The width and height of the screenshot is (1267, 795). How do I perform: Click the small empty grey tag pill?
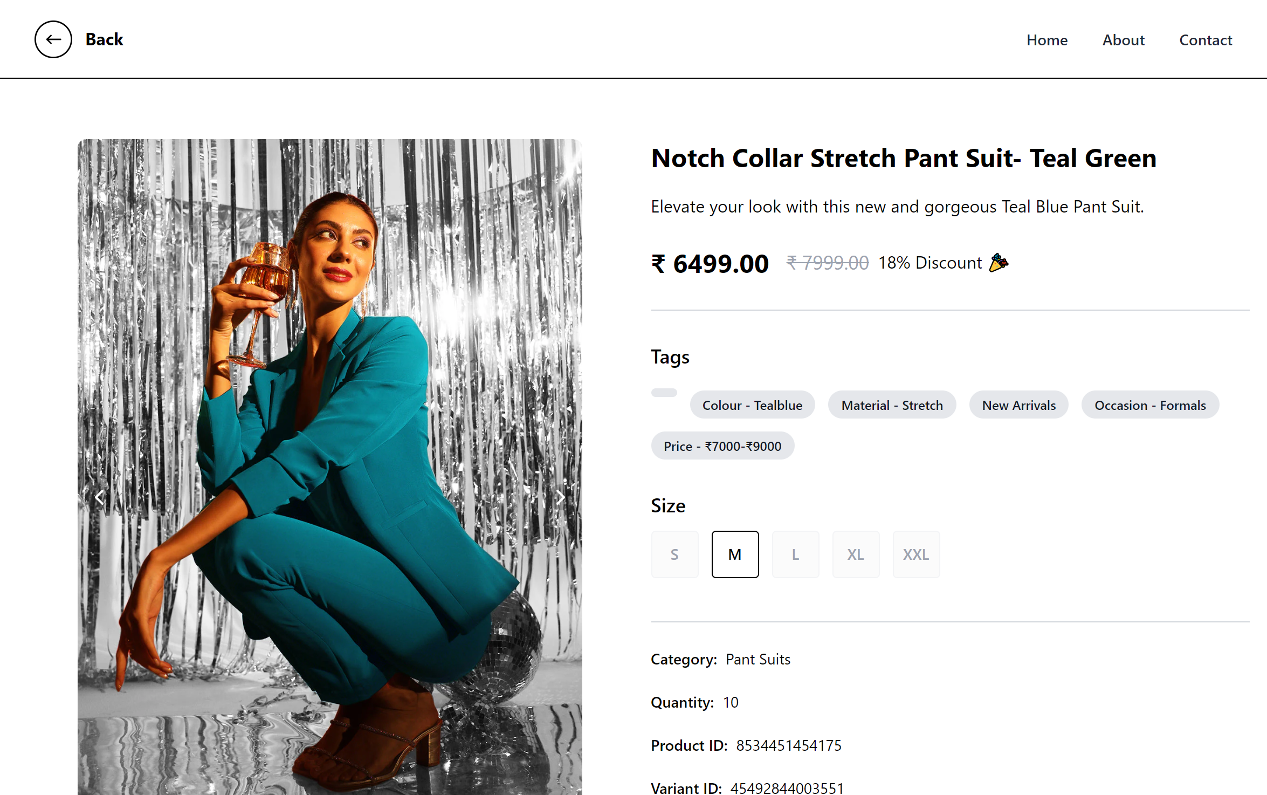point(664,393)
